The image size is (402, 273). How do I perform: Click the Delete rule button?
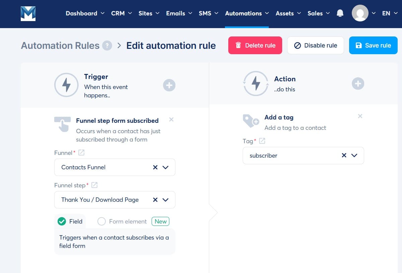tap(255, 45)
